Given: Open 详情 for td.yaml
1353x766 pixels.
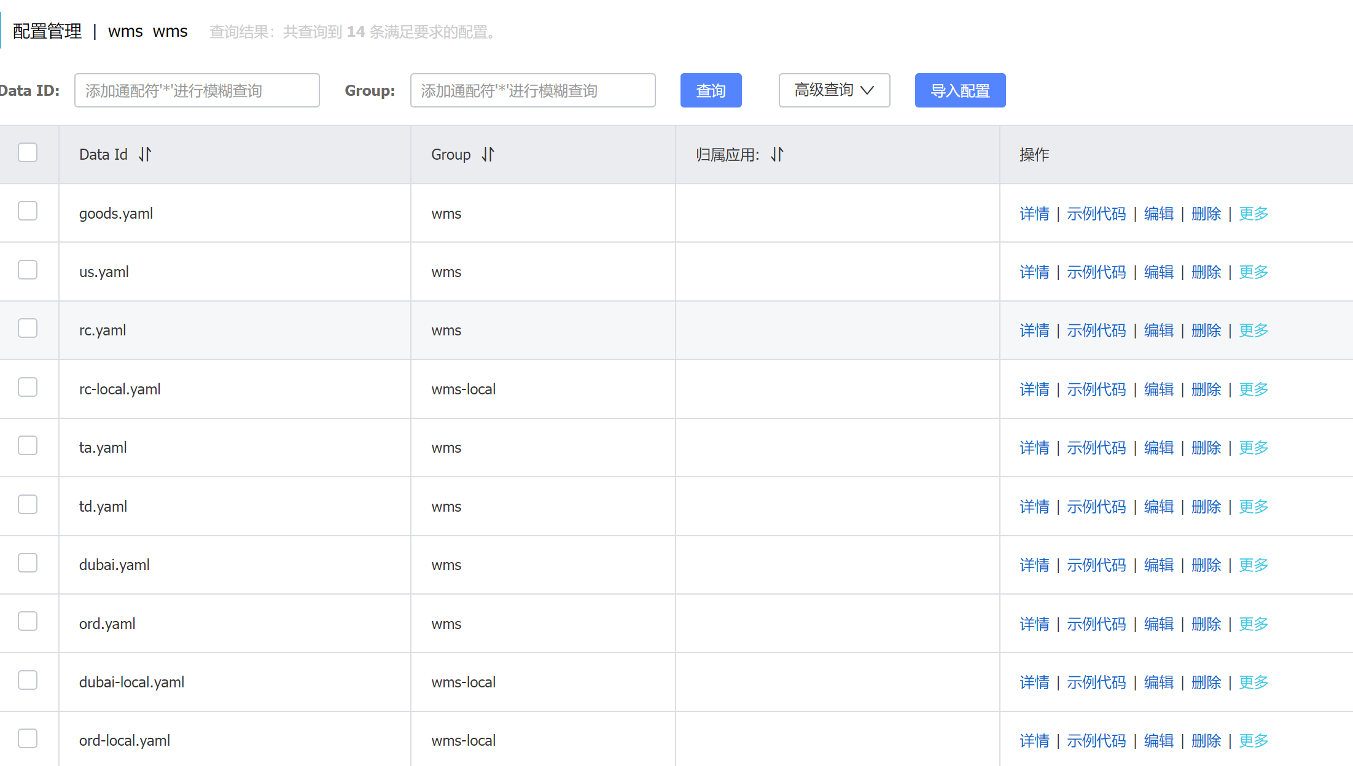Looking at the screenshot, I should tap(1035, 507).
